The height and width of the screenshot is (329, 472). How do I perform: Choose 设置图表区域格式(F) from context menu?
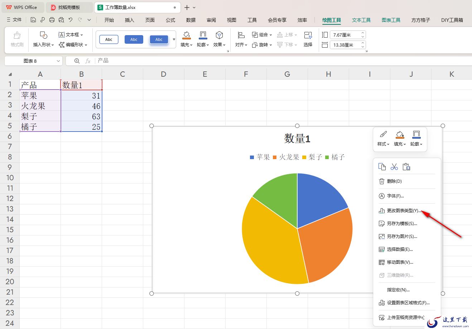(406, 303)
